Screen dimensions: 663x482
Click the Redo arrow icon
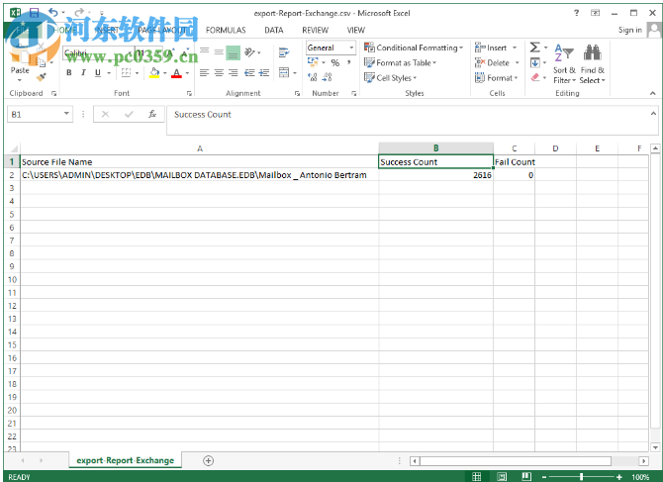coord(79,13)
